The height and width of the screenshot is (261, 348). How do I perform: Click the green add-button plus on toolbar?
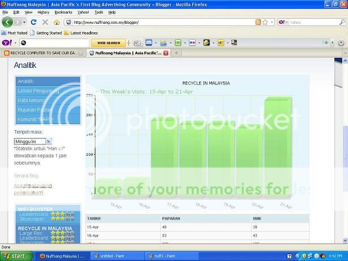(326, 42)
